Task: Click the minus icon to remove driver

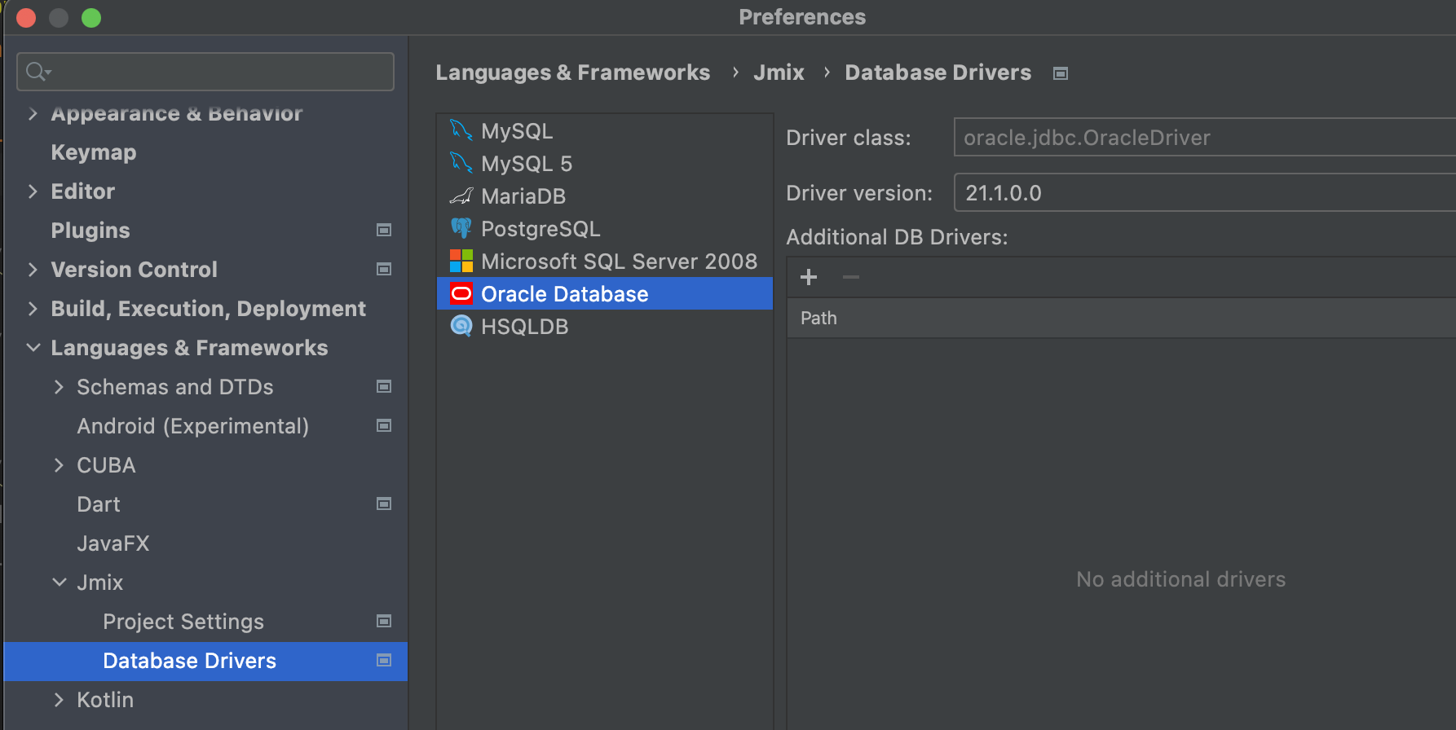Action: point(851,277)
